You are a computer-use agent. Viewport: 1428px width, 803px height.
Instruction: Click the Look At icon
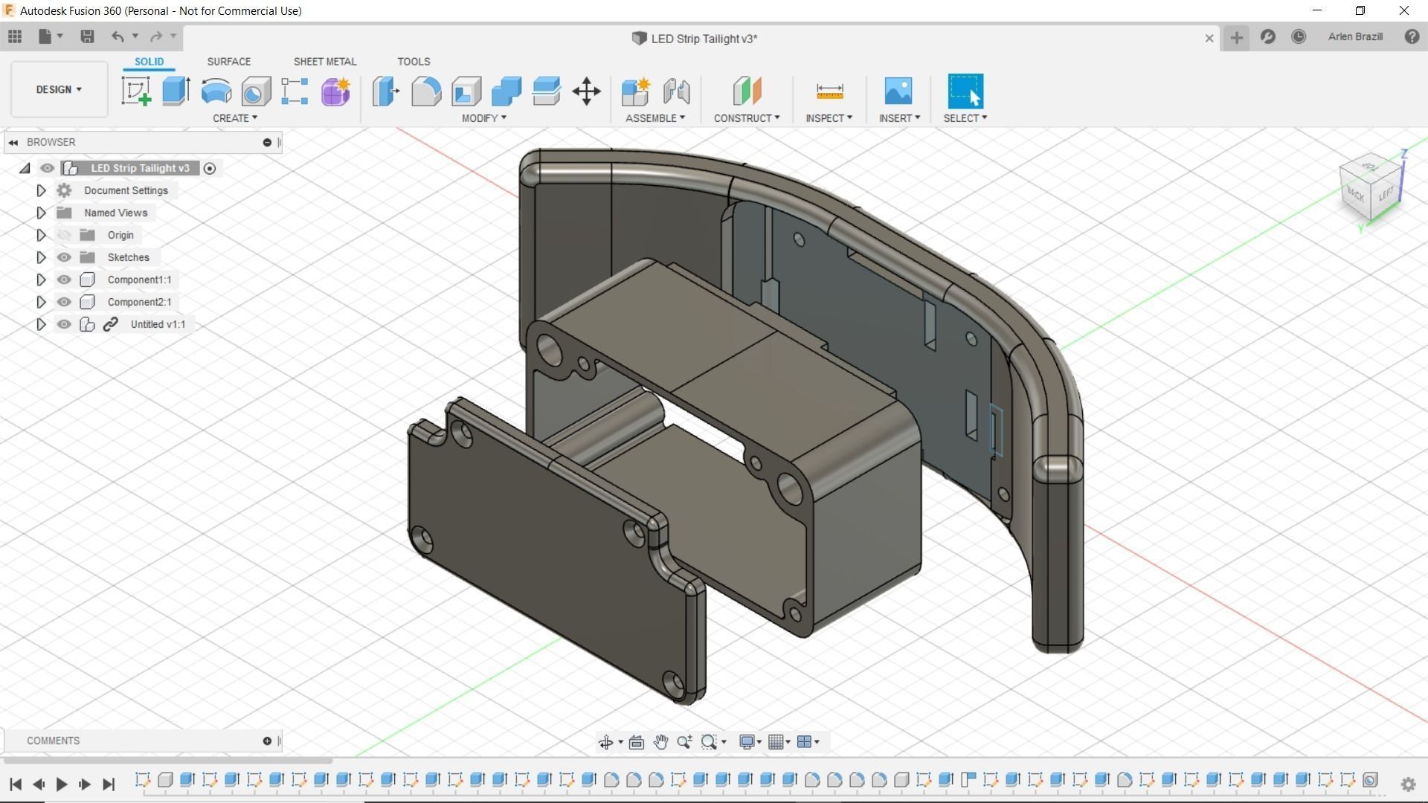pyautogui.click(x=637, y=741)
